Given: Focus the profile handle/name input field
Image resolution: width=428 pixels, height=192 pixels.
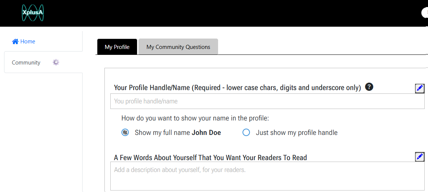Looking at the screenshot, I should 267,101.
